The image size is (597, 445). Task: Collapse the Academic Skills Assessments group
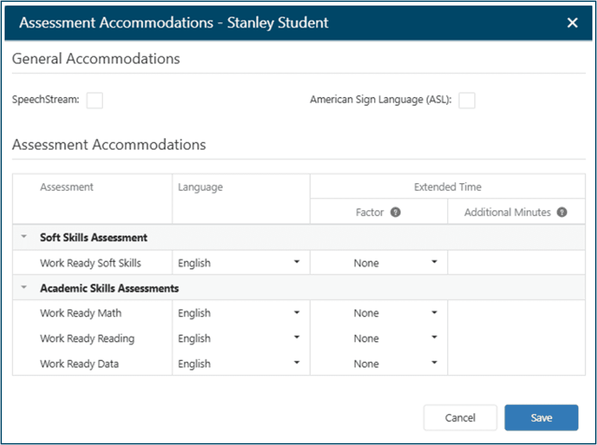coord(24,287)
